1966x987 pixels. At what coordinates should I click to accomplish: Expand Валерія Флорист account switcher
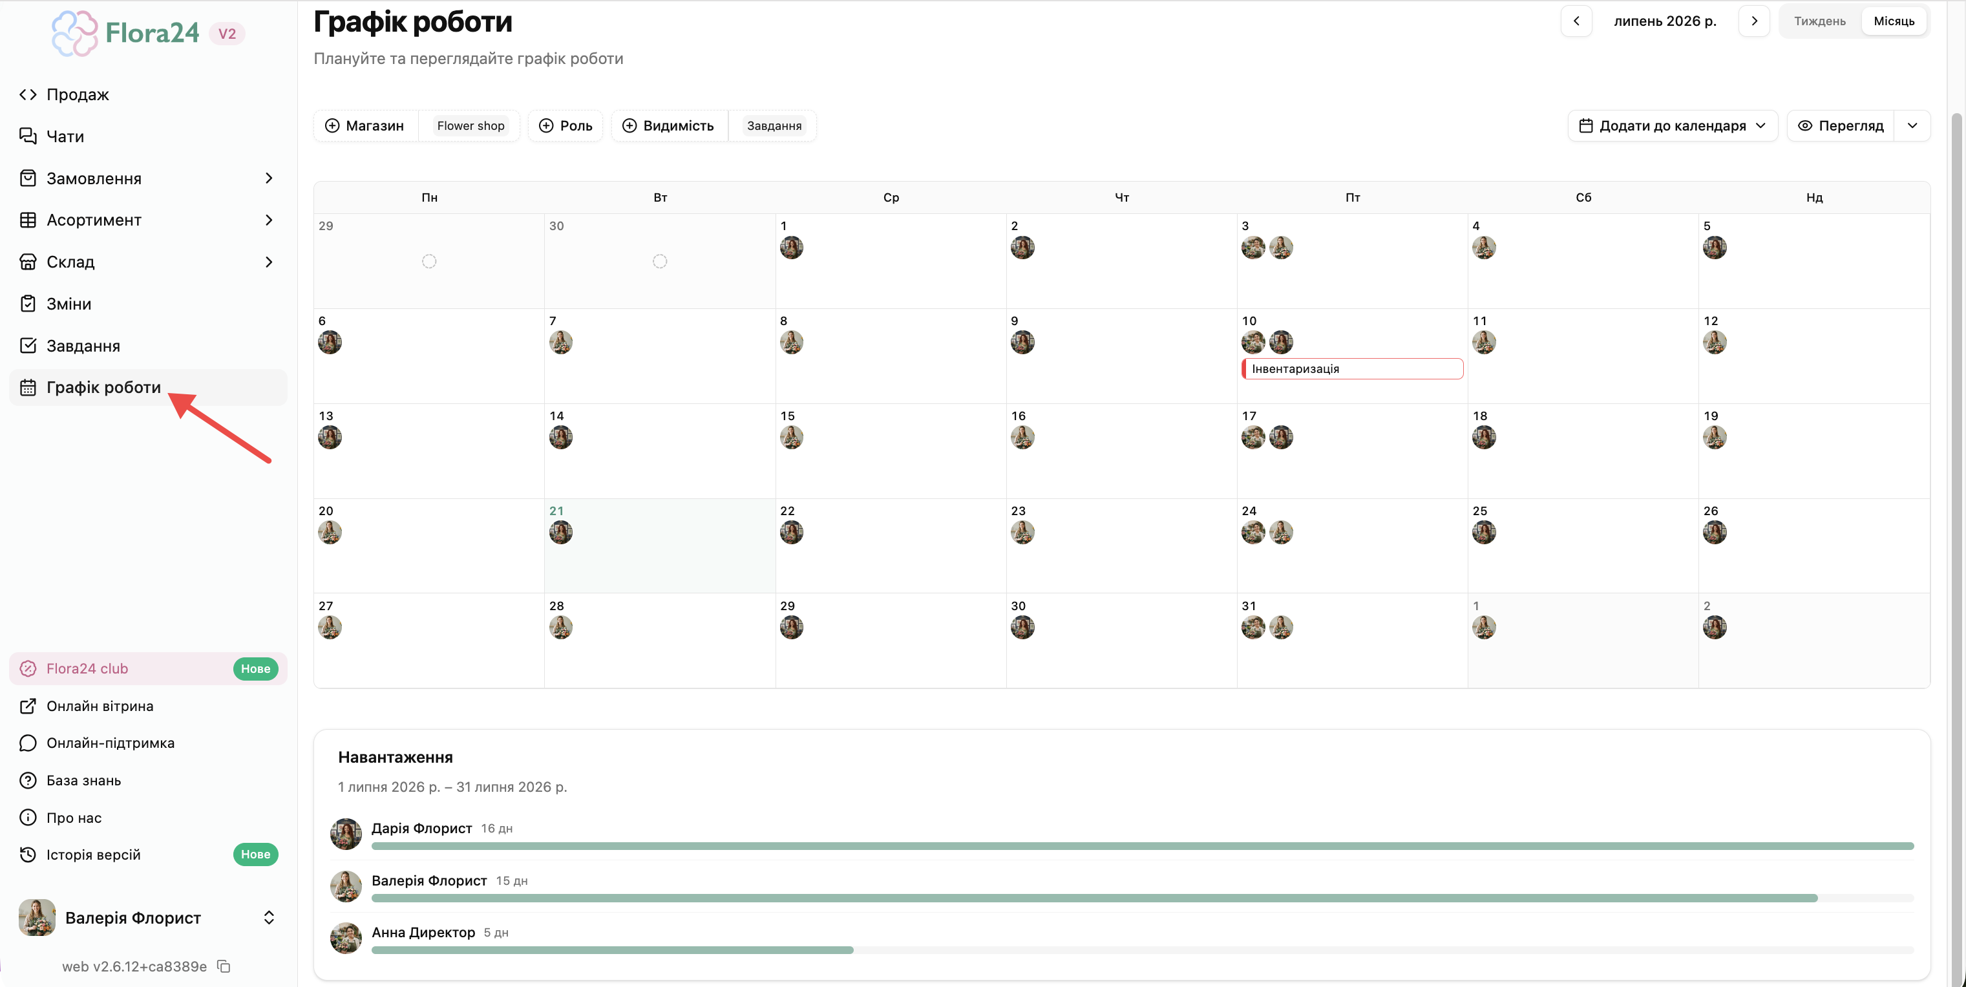269,918
